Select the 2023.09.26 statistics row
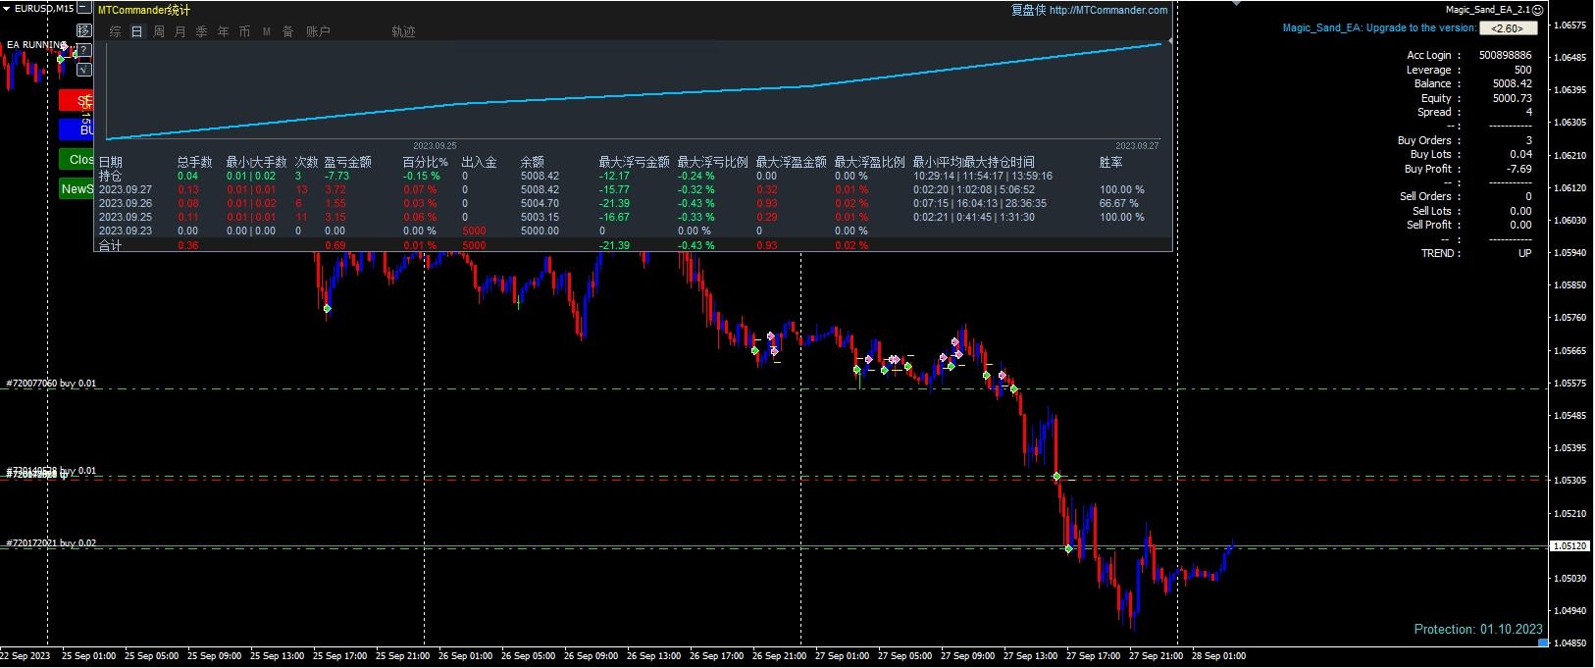The height and width of the screenshot is (668, 1595). click(x=125, y=203)
